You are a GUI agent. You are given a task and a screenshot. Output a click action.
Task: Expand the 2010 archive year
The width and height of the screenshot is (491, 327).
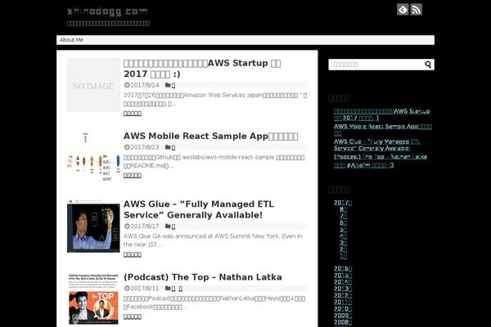tap(343, 309)
